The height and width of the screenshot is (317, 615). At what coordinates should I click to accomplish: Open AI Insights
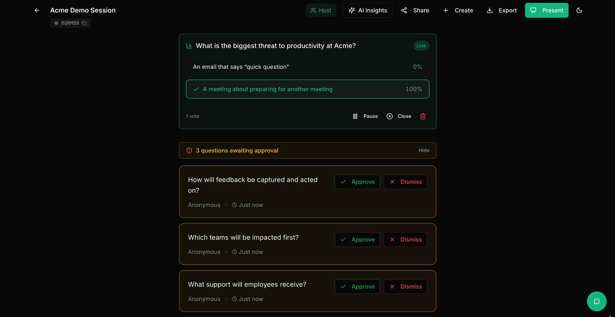tap(368, 10)
